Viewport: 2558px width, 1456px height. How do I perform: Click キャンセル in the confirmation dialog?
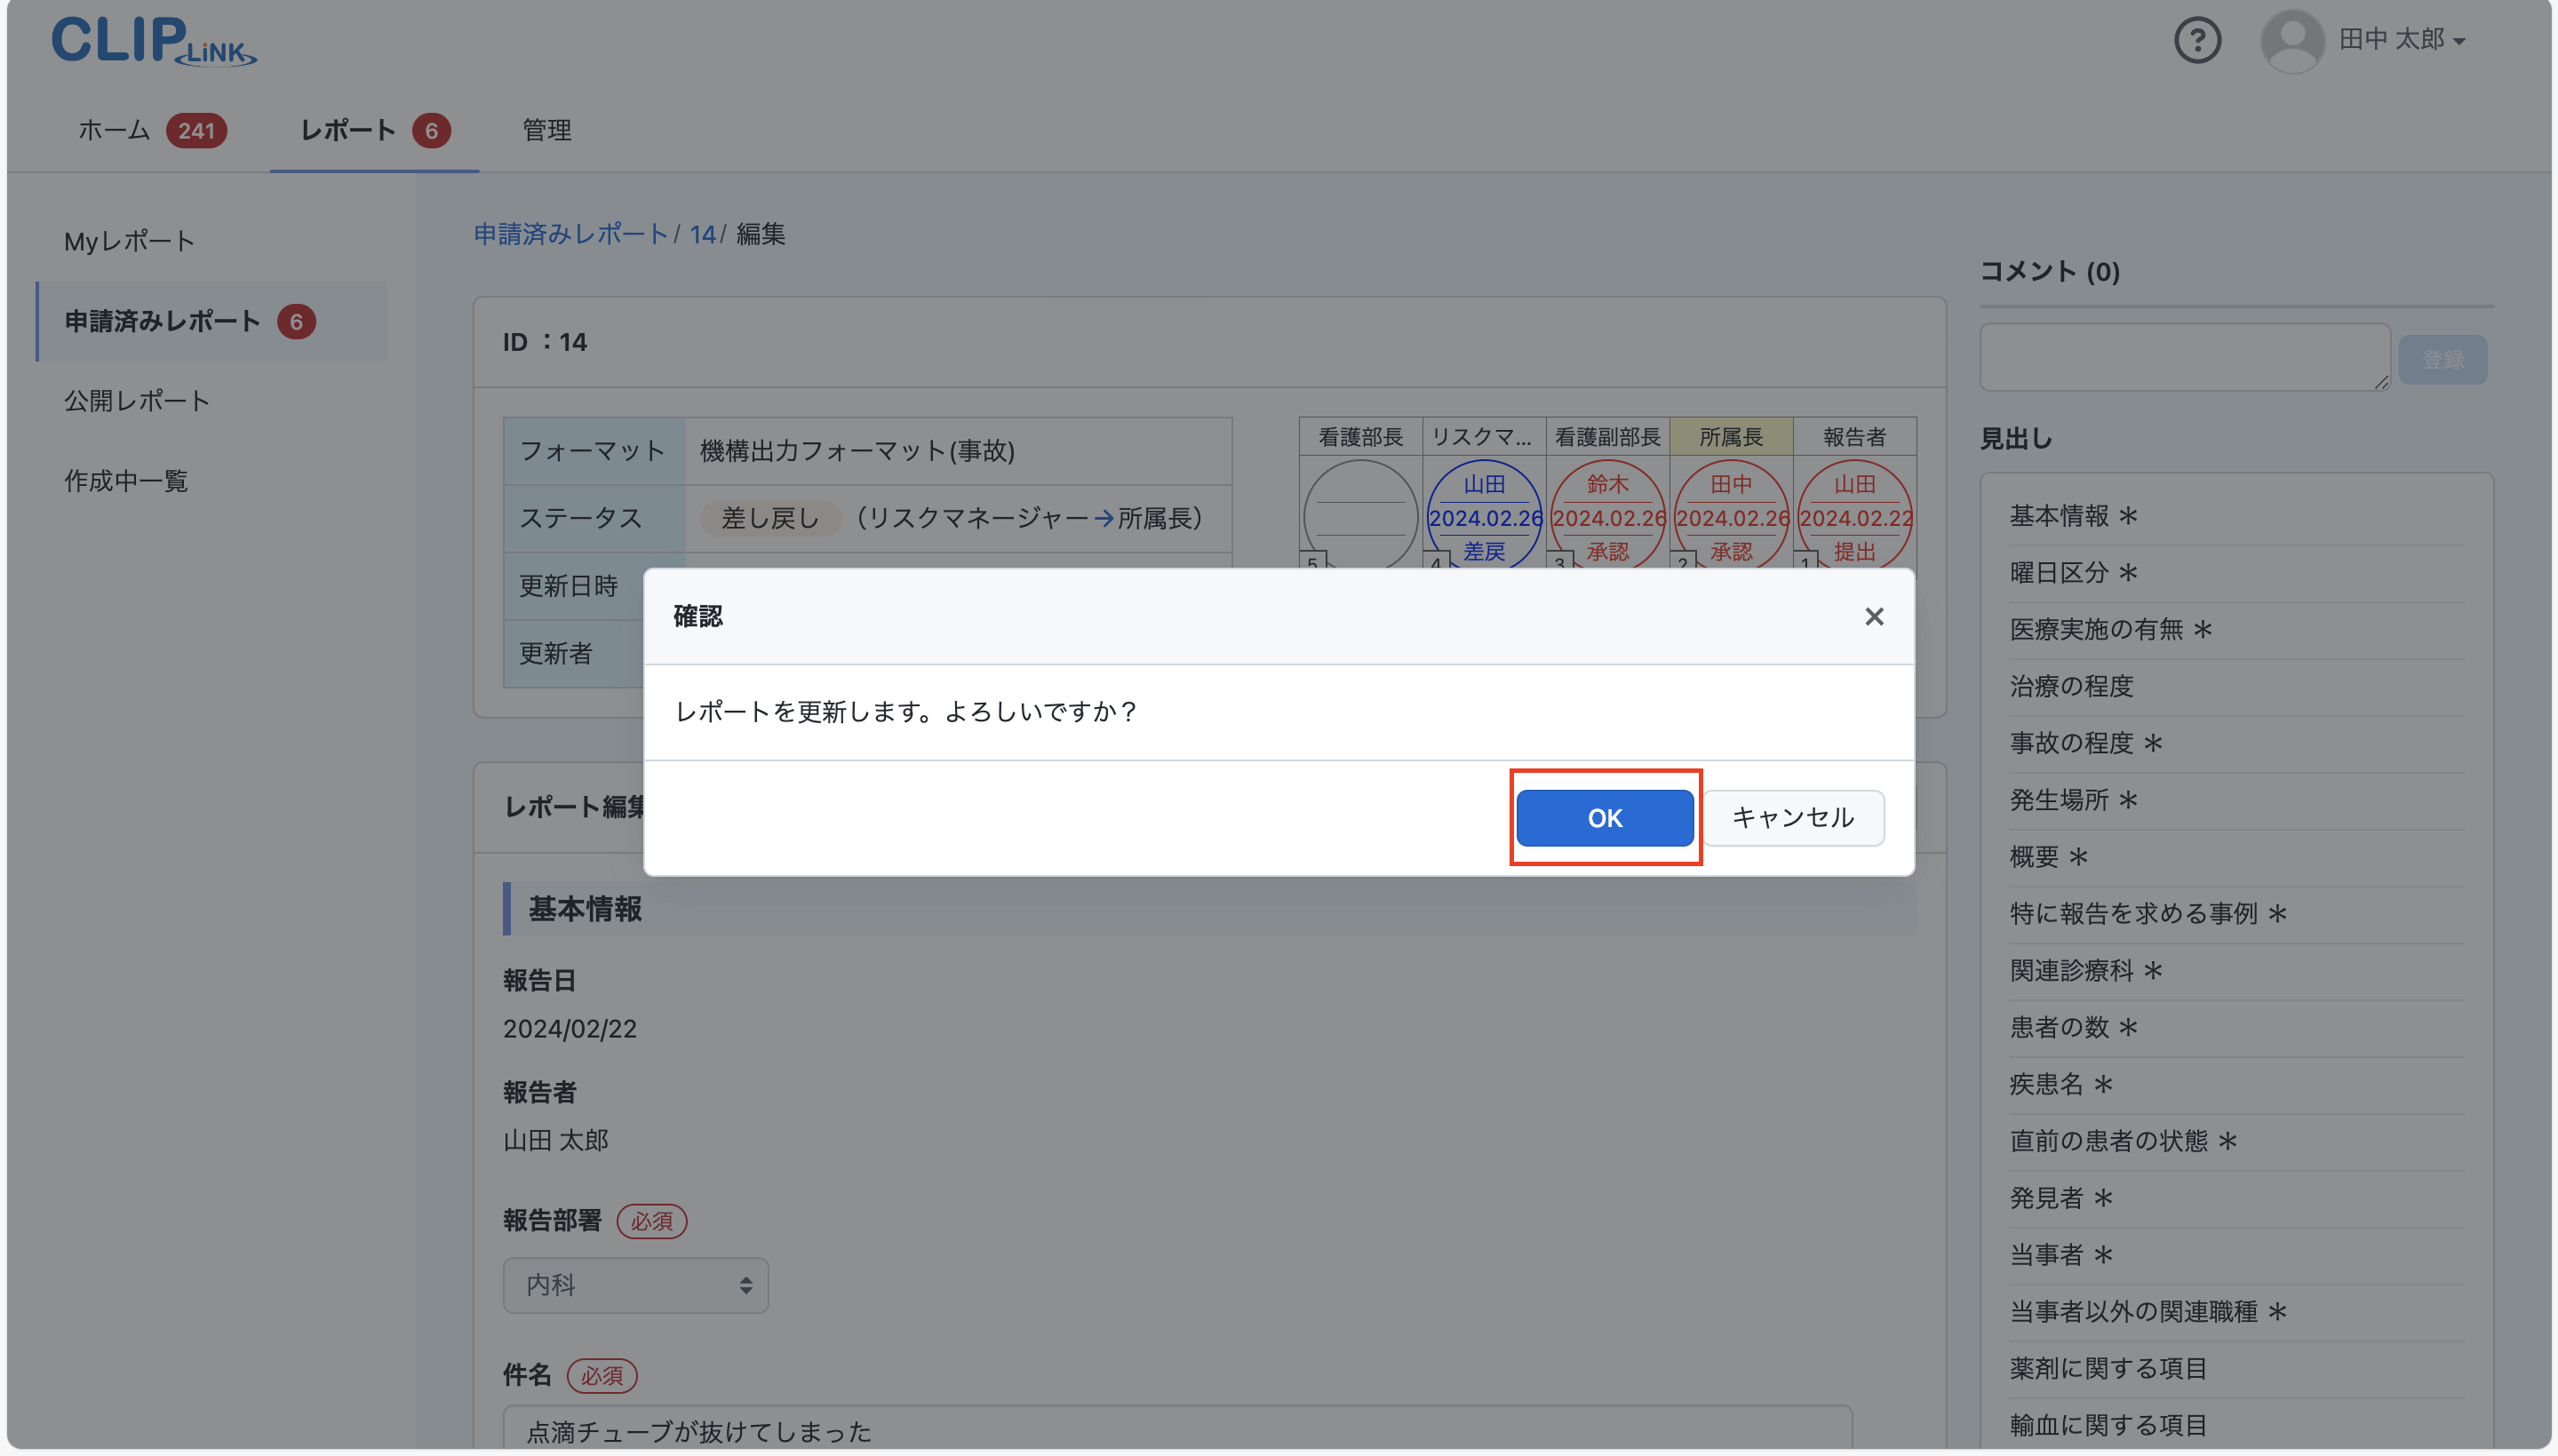1793,818
